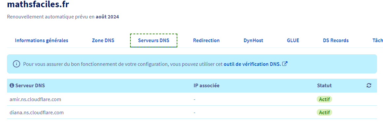Screen dimensions: 383x134
Task: Click the Actif badge for diana server
Action: pyautogui.click(x=324, y=112)
